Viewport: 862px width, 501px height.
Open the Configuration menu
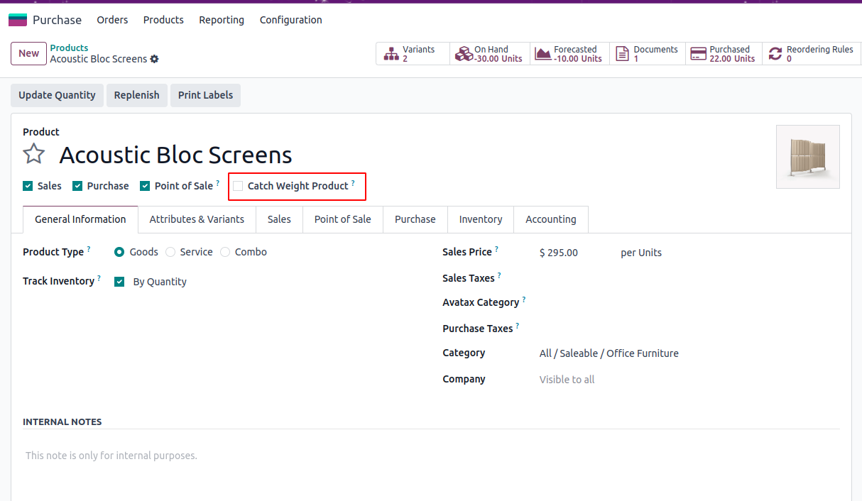[290, 20]
